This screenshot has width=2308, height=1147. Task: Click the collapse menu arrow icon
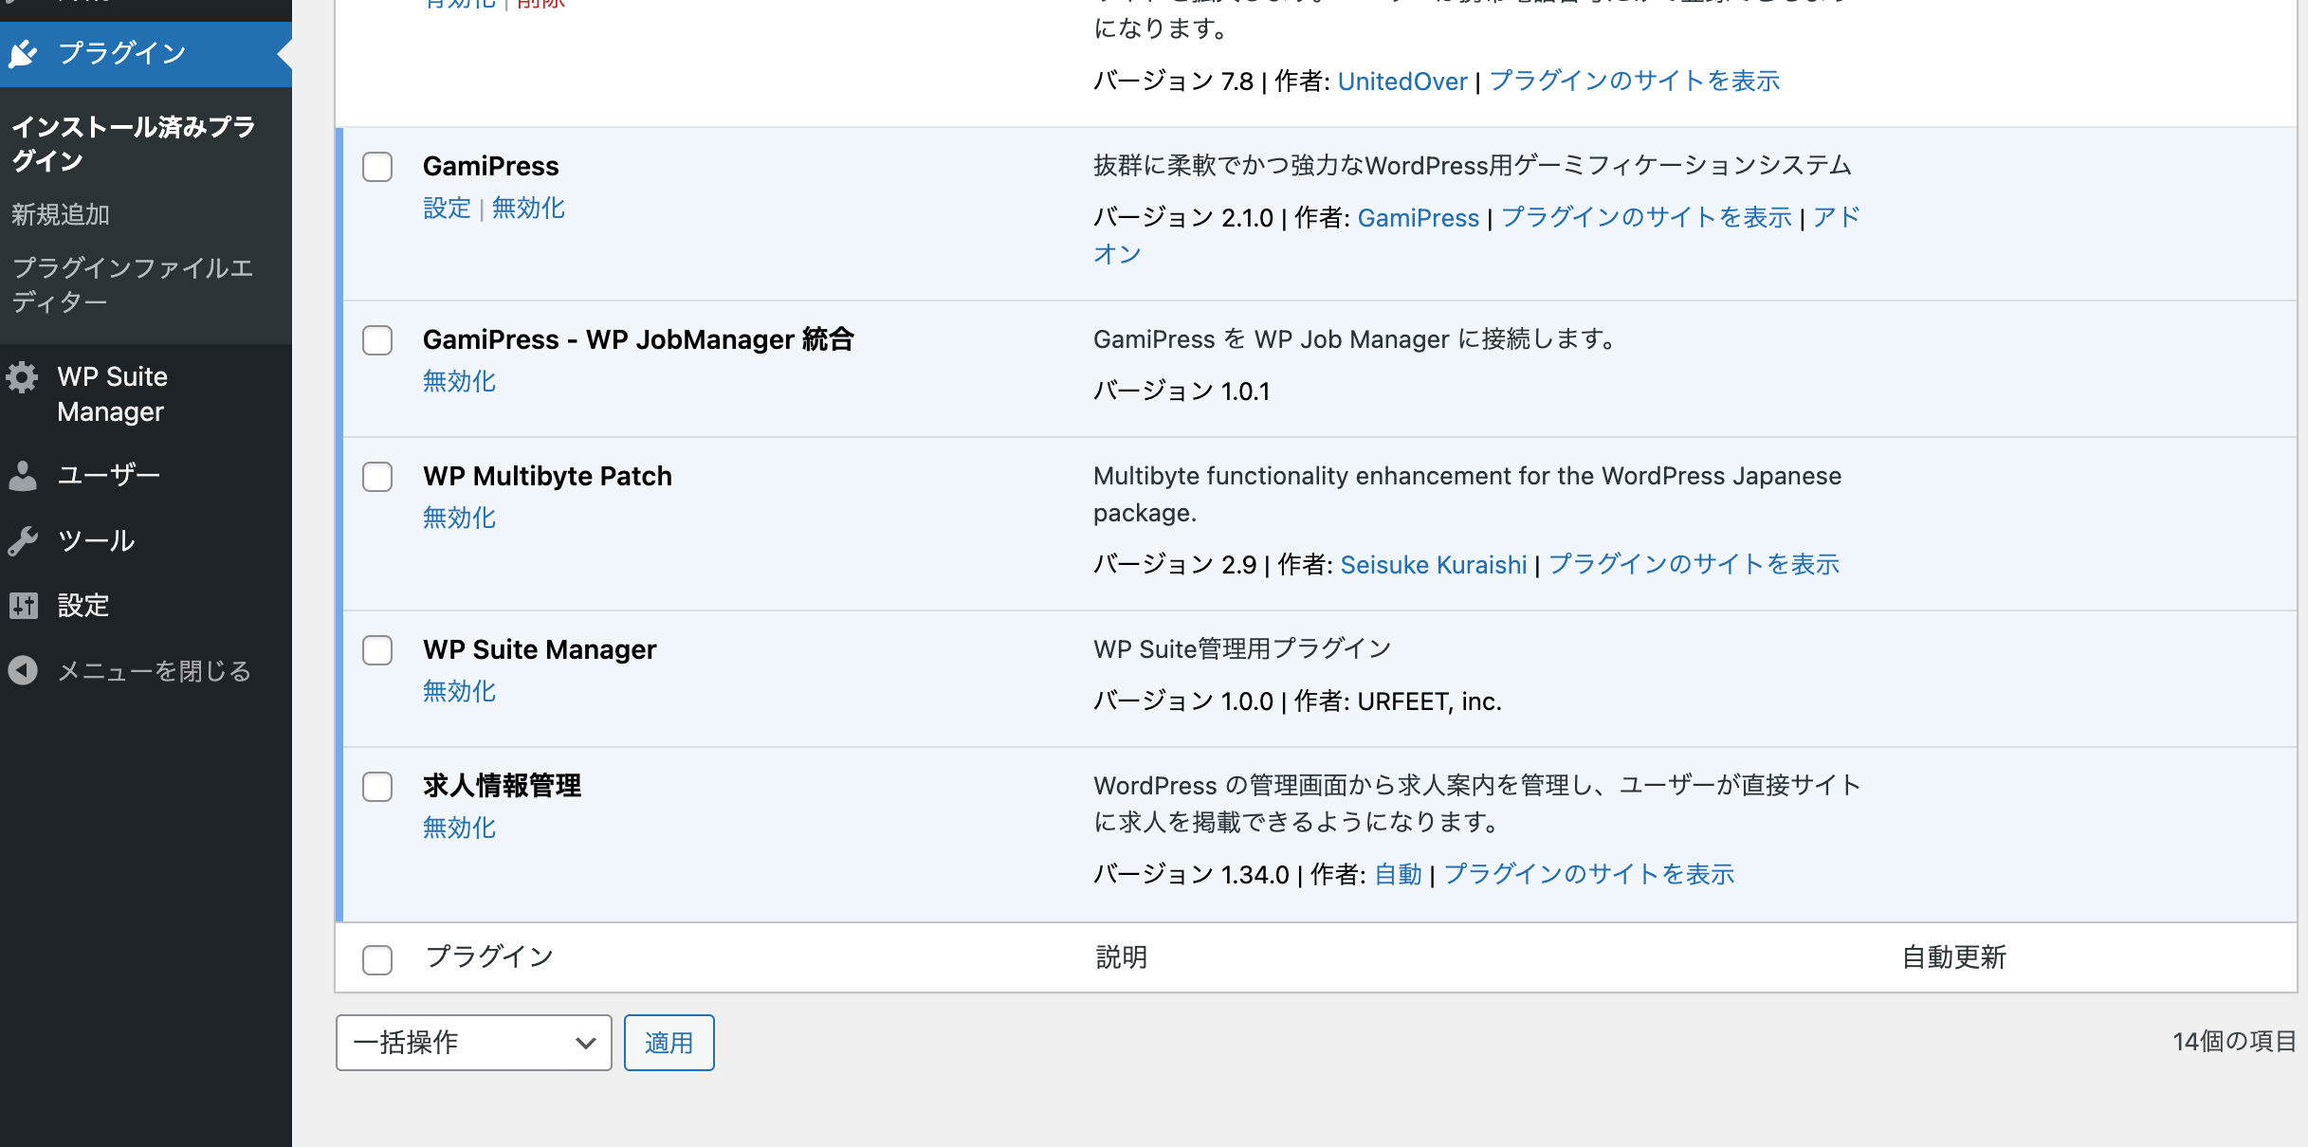(x=23, y=670)
